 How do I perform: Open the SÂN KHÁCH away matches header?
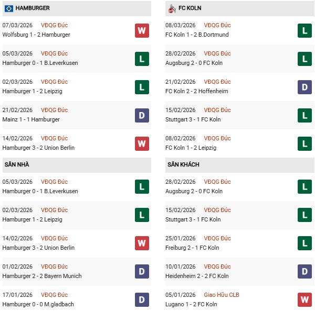coord(183,164)
